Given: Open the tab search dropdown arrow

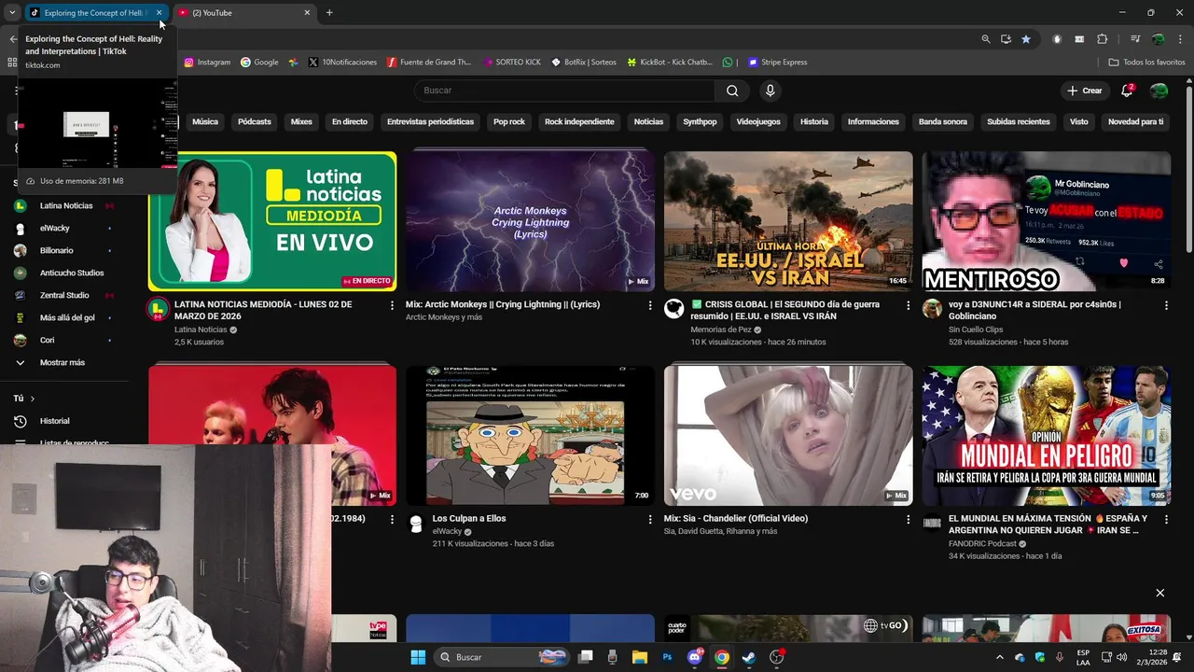Looking at the screenshot, I should coord(12,13).
